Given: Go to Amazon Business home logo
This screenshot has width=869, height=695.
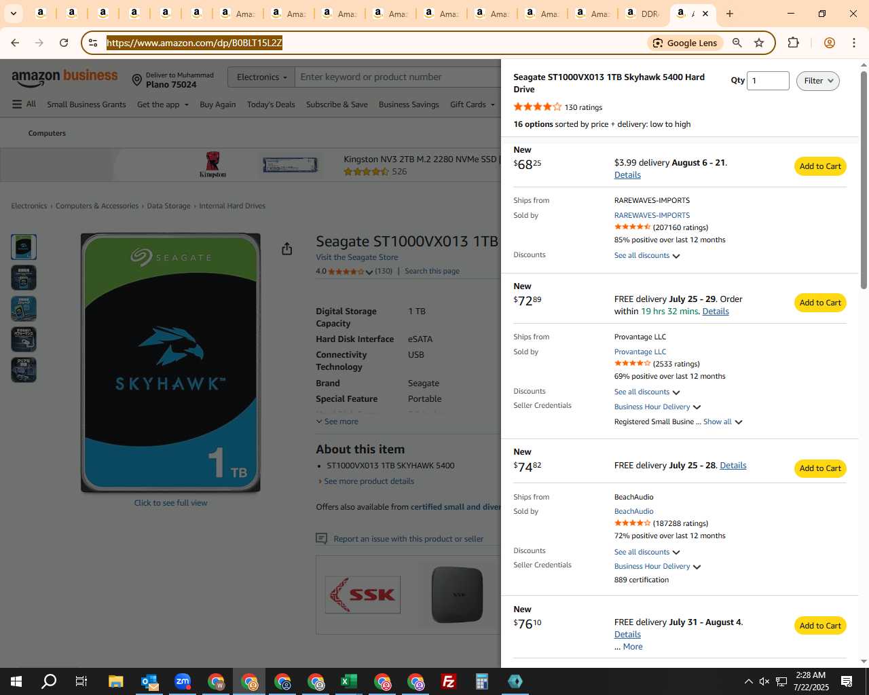Looking at the screenshot, I should [64, 78].
